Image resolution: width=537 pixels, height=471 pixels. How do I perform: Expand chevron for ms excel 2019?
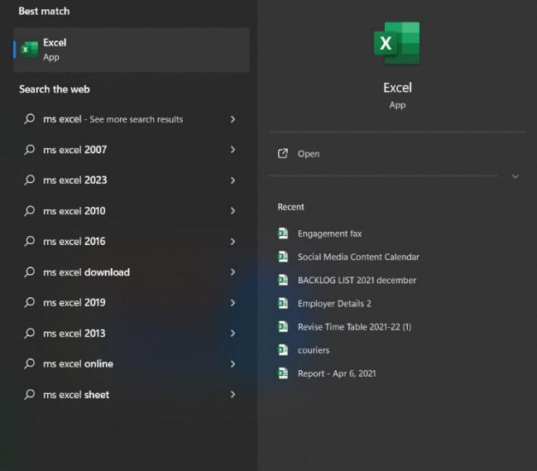point(233,303)
